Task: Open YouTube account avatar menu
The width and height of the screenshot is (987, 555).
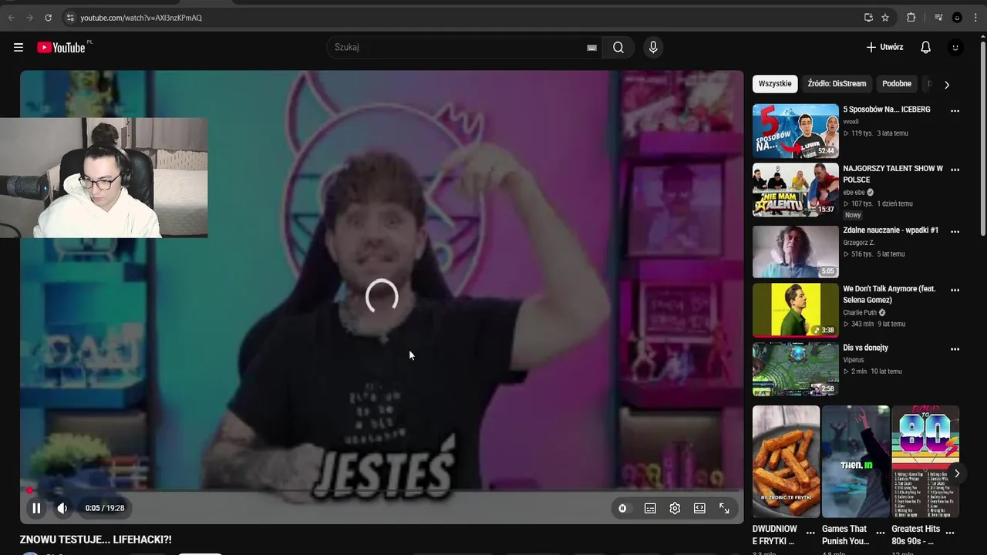Action: [955, 48]
